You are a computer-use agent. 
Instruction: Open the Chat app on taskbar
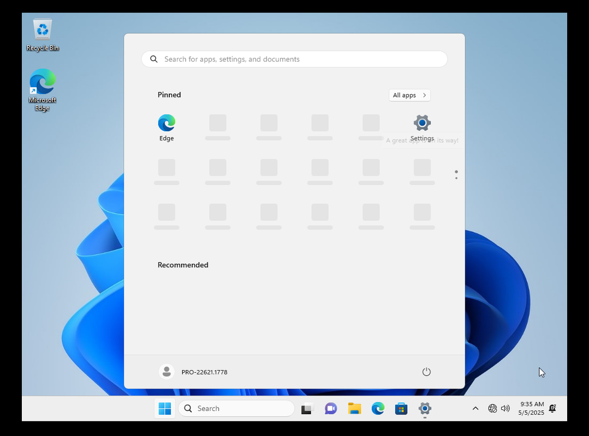click(331, 408)
